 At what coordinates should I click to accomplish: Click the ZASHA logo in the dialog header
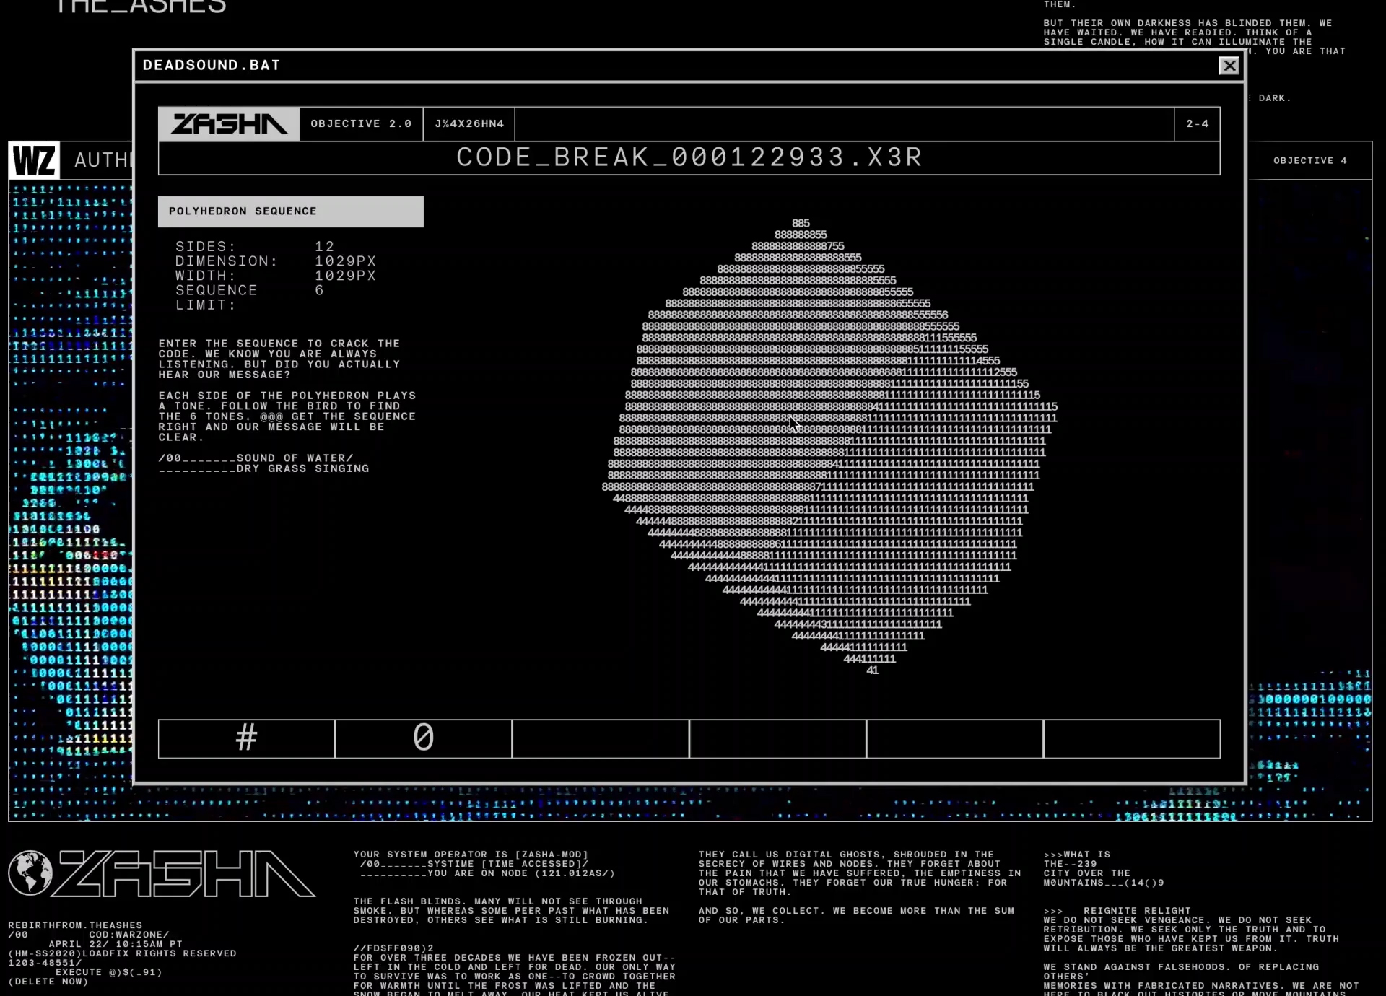pos(229,124)
